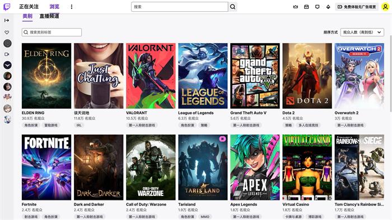Image resolution: width=392 pixels, height=220 pixels.
Task: Expand the left sidebar with arrow icon
Action: [x=7, y=20]
